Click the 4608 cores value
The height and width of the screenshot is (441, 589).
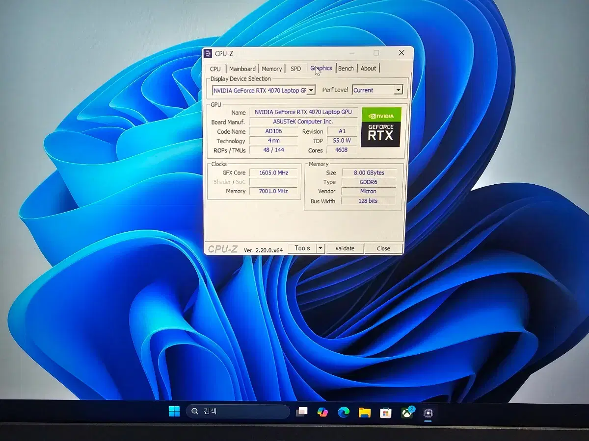click(342, 150)
